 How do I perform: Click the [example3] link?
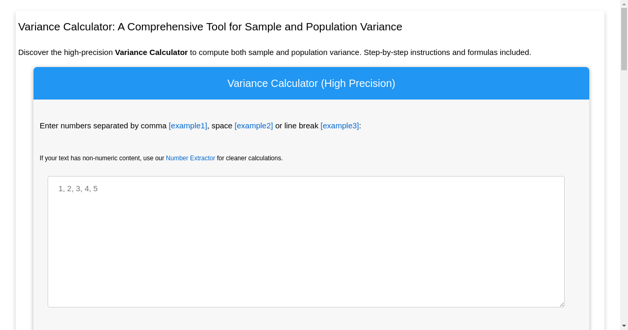(339, 126)
